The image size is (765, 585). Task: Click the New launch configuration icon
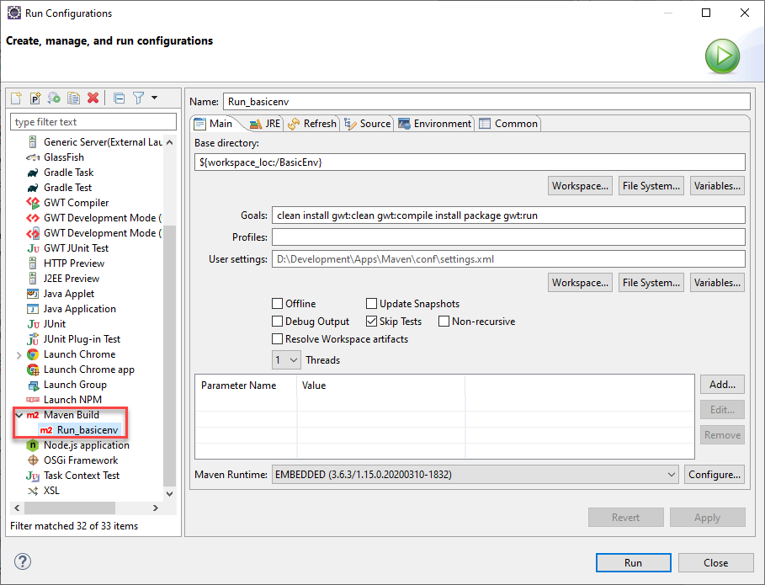16,98
